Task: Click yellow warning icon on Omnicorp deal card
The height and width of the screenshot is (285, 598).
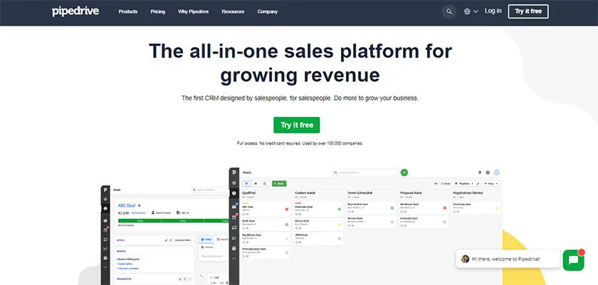Action: pos(498,208)
